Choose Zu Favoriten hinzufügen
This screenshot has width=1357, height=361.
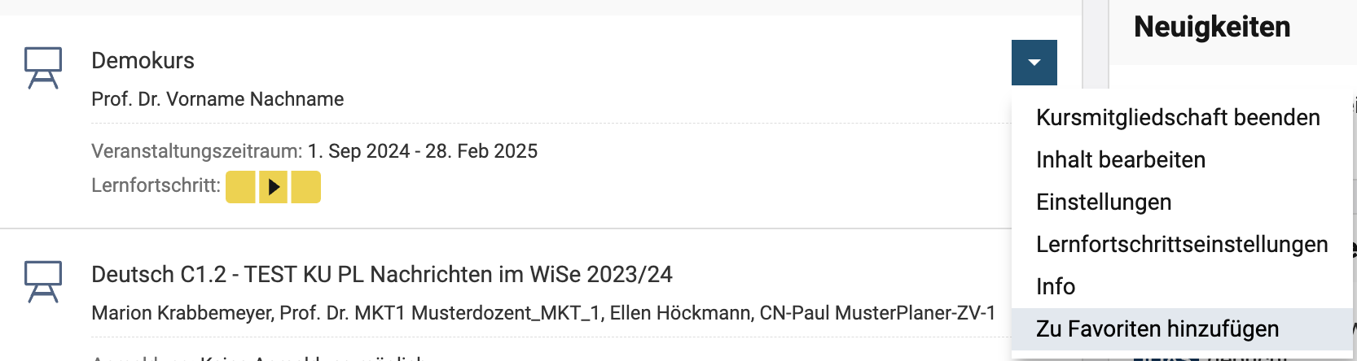pyautogui.click(x=1157, y=329)
